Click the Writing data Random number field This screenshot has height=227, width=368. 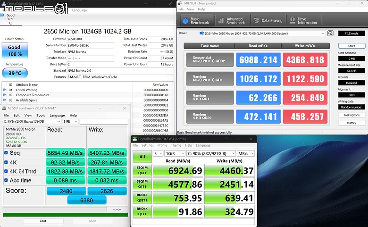click(351, 107)
